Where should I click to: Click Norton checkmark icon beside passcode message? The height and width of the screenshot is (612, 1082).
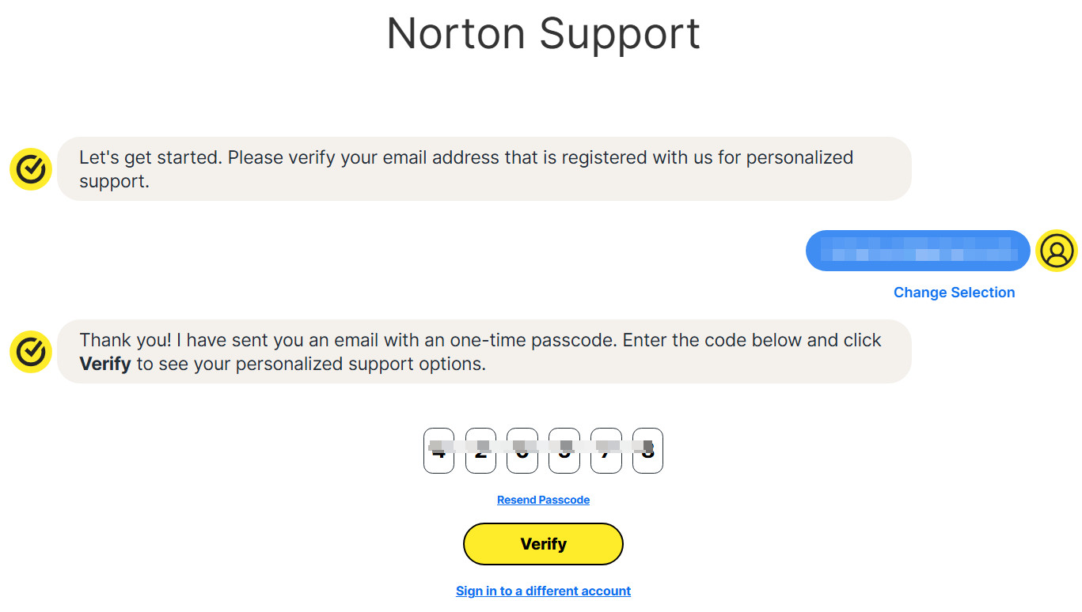pos(31,352)
